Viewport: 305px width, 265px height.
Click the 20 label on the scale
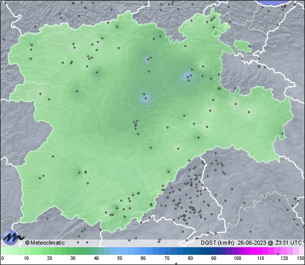(x=49, y=258)
